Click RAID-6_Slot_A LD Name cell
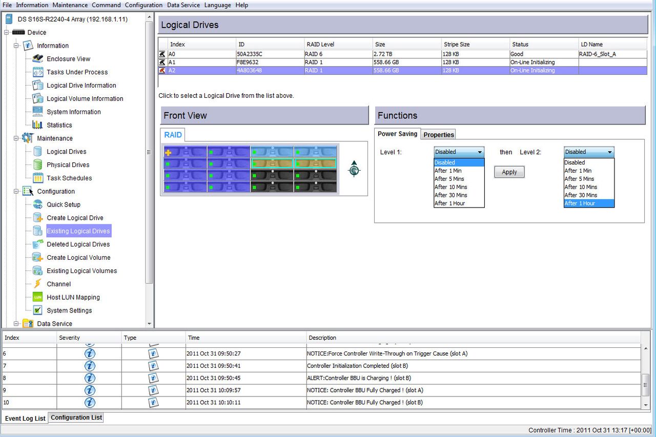 pyautogui.click(x=612, y=53)
